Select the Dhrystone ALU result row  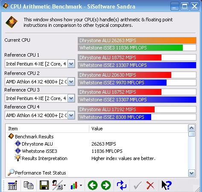click(x=65, y=144)
